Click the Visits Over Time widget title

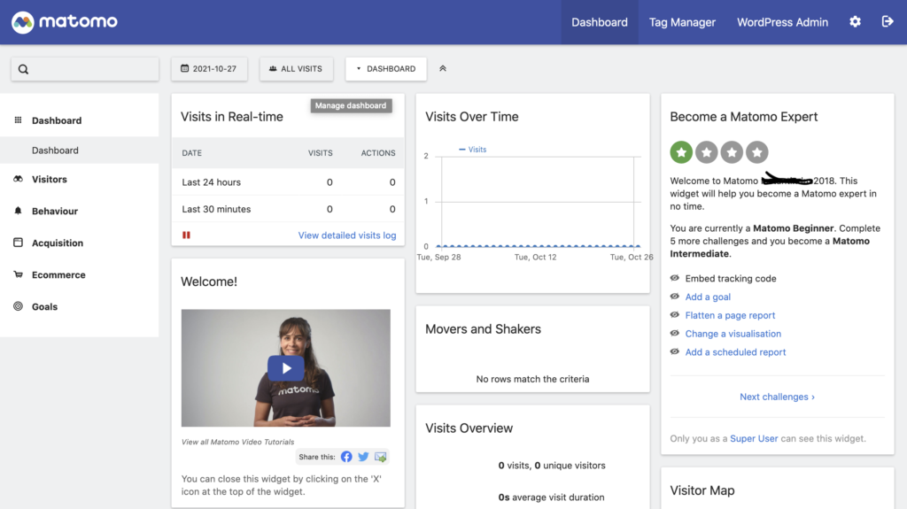click(471, 117)
